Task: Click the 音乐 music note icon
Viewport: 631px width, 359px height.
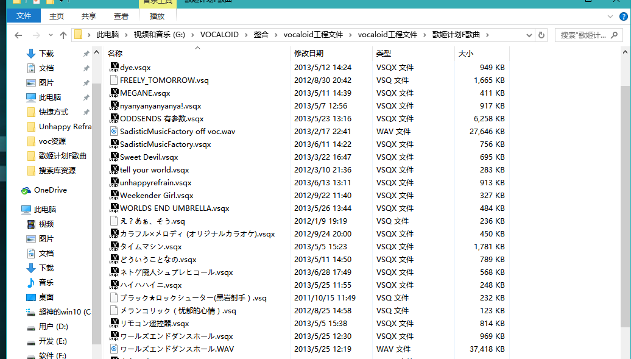Action: coord(31,283)
